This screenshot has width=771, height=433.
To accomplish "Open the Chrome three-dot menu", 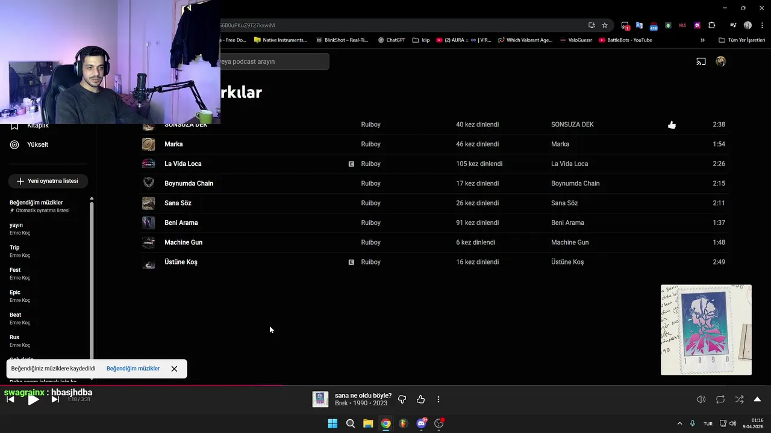I will [x=762, y=25].
